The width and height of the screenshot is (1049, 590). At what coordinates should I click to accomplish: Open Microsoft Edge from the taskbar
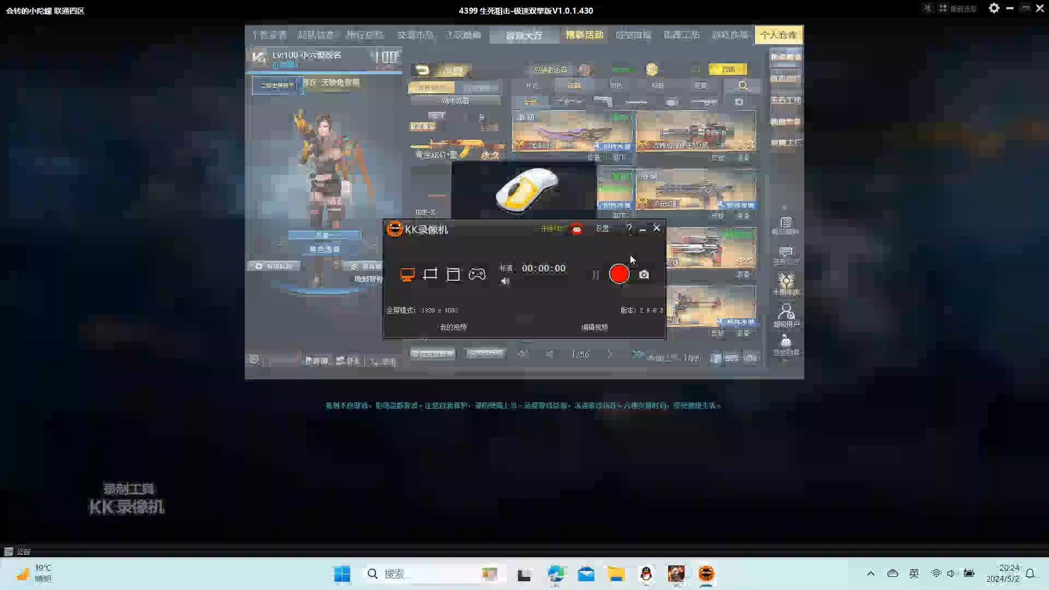(556, 574)
